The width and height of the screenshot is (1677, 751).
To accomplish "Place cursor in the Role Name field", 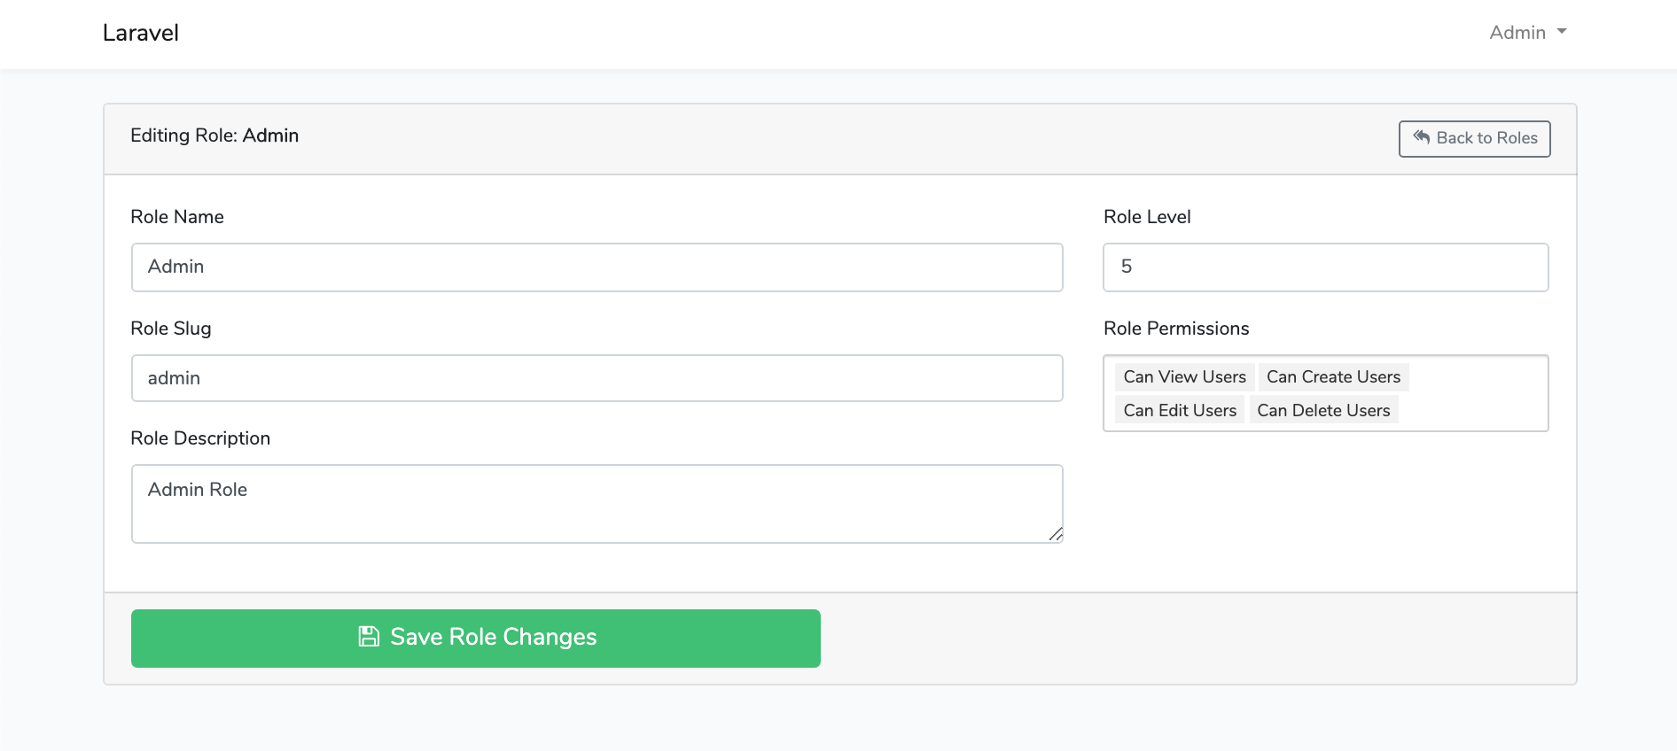I will click(597, 267).
